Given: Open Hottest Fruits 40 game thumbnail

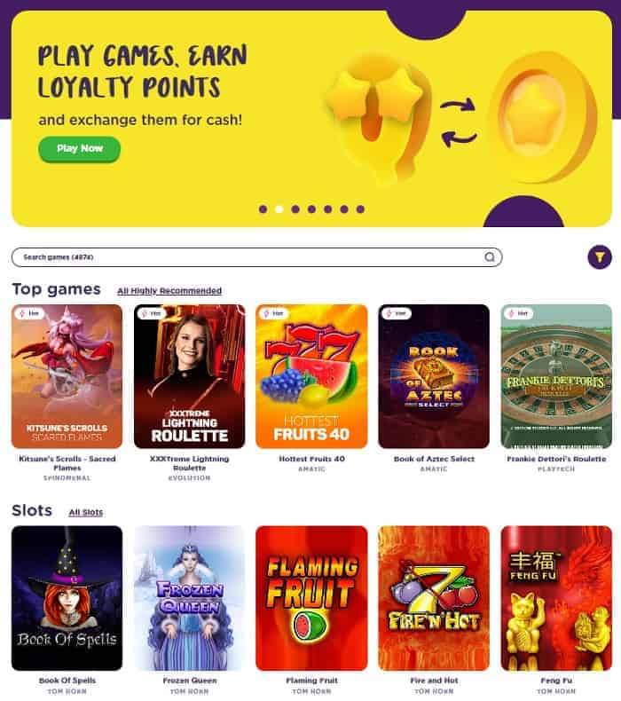Looking at the screenshot, I should click(x=311, y=376).
